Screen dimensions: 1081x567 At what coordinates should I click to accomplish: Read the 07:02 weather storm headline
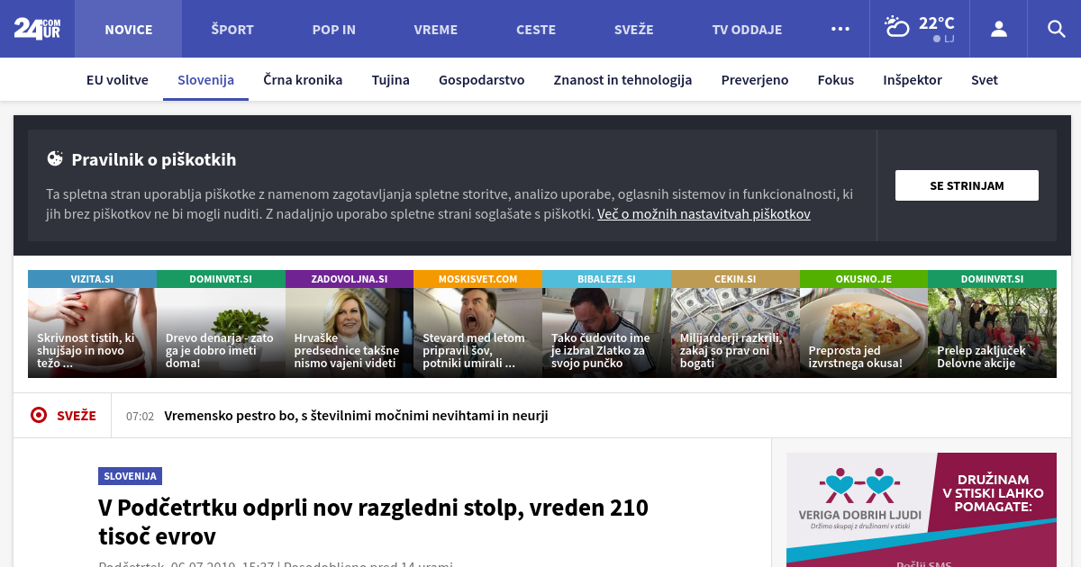(356, 416)
